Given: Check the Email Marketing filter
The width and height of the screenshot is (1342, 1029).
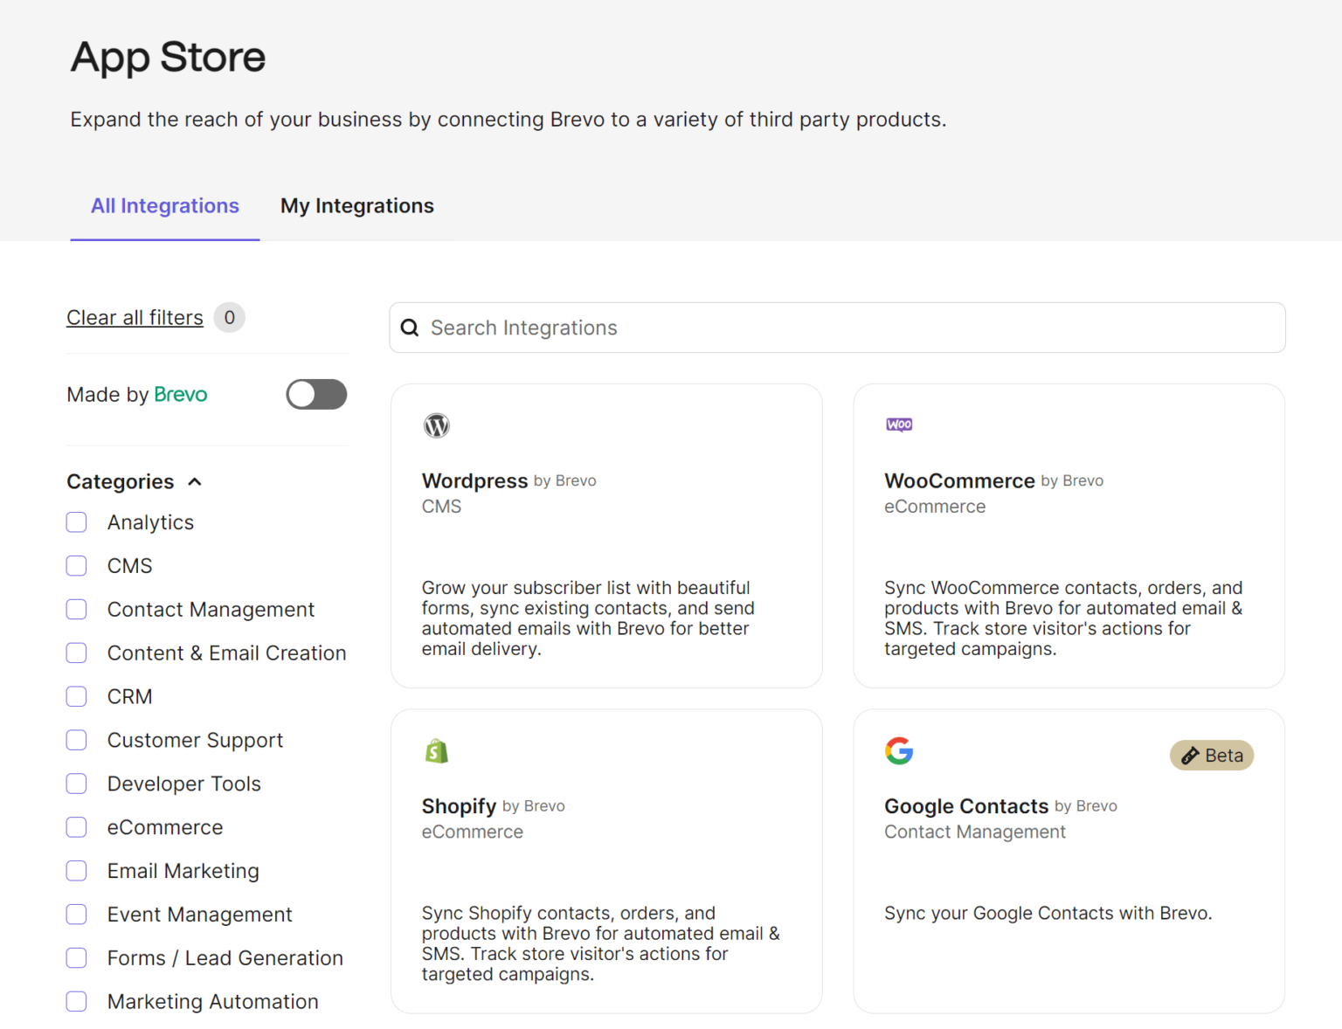Looking at the screenshot, I should (76, 871).
